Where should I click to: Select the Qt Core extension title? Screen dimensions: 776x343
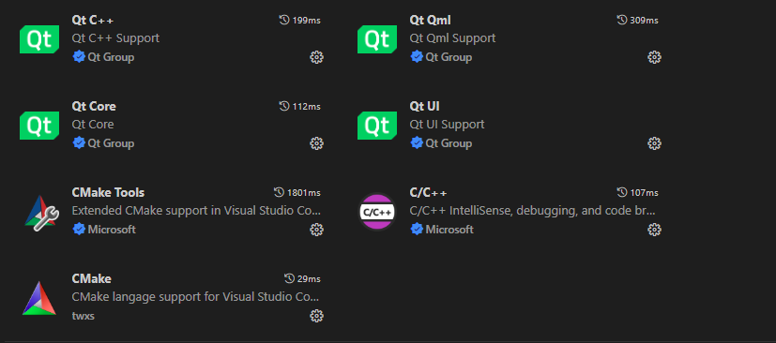click(94, 106)
